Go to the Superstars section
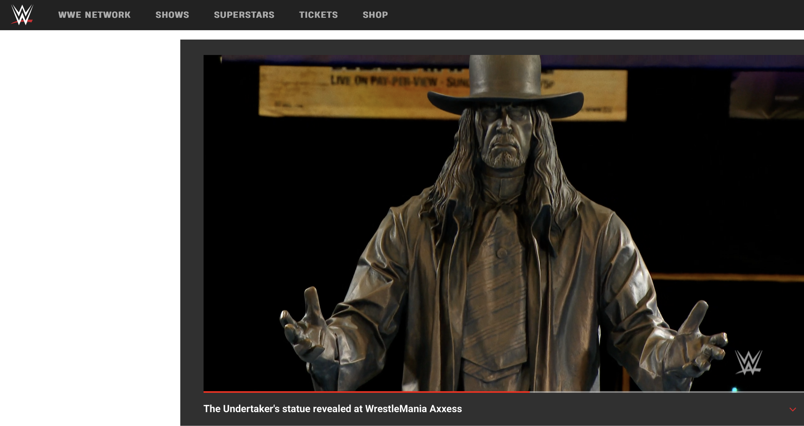 click(x=244, y=15)
